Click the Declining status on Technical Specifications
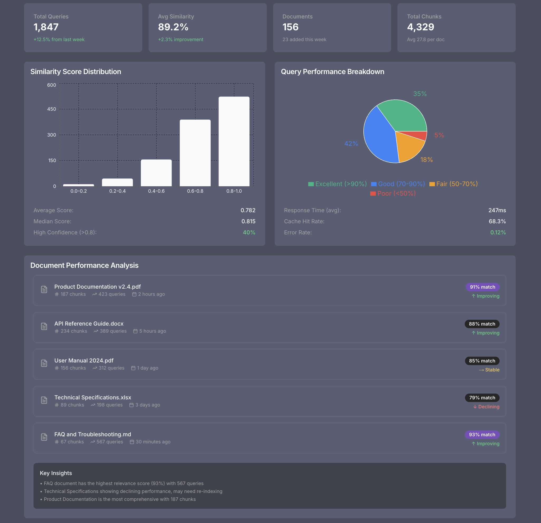The height and width of the screenshot is (523, 541). [x=486, y=407]
